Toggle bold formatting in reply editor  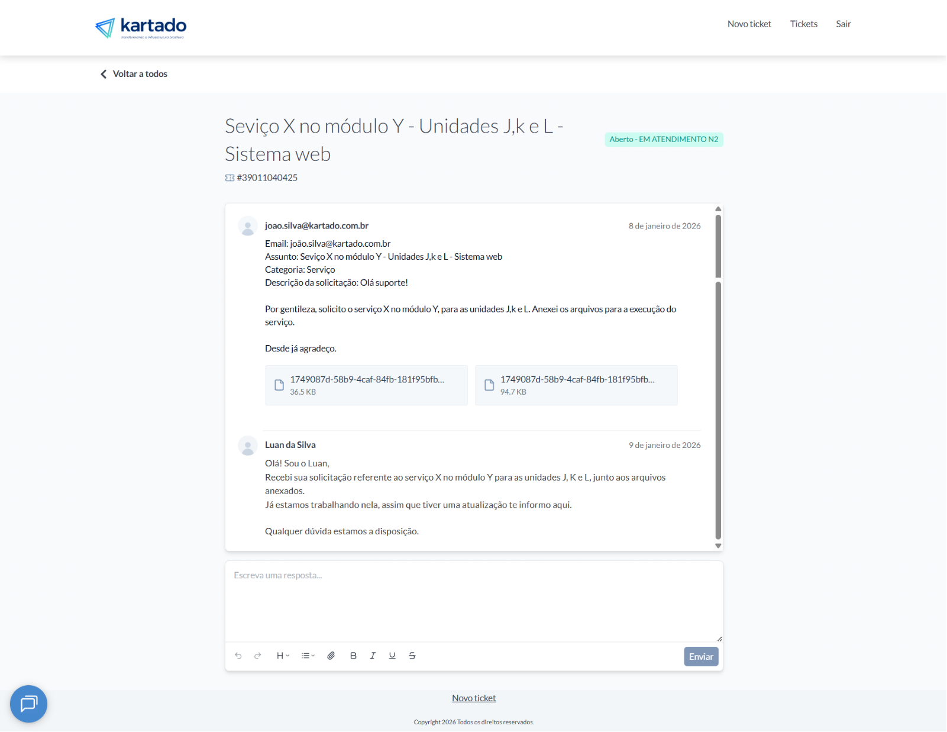pyautogui.click(x=353, y=656)
